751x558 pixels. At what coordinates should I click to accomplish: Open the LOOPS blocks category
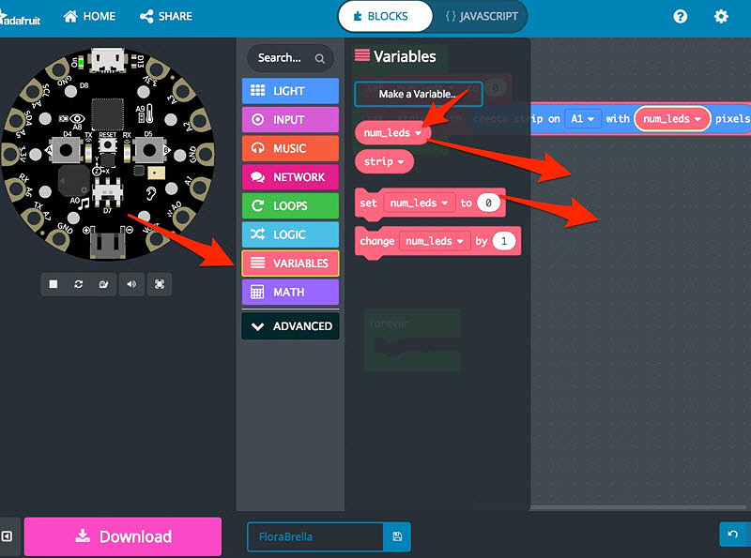coord(290,205)
